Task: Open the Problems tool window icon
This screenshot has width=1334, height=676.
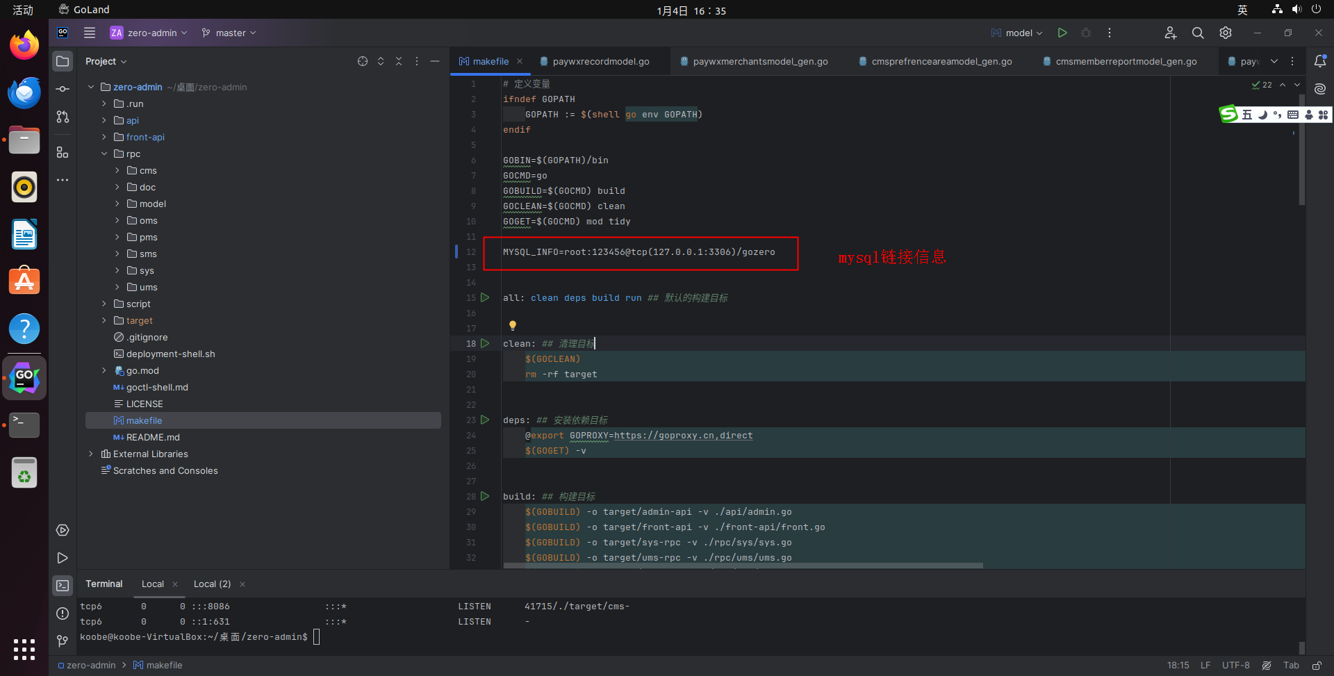Action: pos(63,613)
